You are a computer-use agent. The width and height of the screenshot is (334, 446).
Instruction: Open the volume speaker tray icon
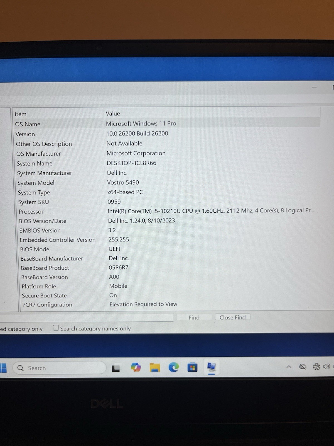point(326,367)
